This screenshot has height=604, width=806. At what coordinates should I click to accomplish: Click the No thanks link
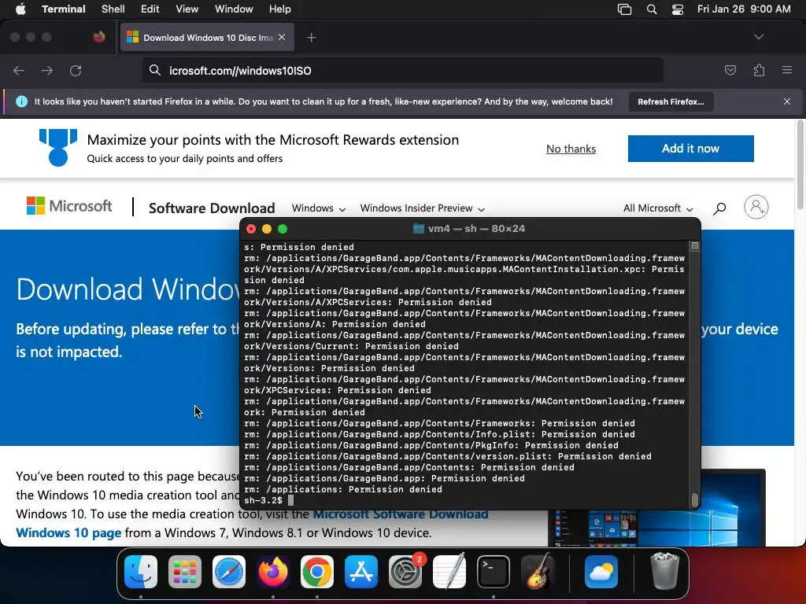[x=571, y=149]
